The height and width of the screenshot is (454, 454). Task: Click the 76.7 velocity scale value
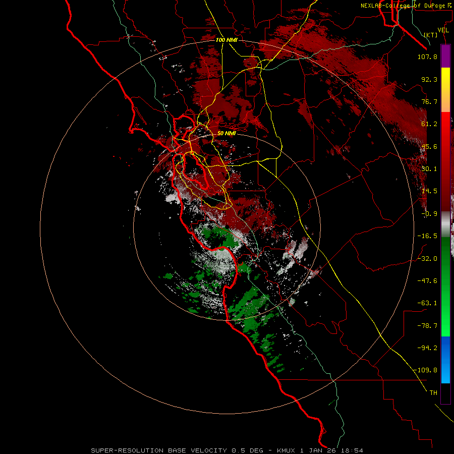[x=429, y=101]
